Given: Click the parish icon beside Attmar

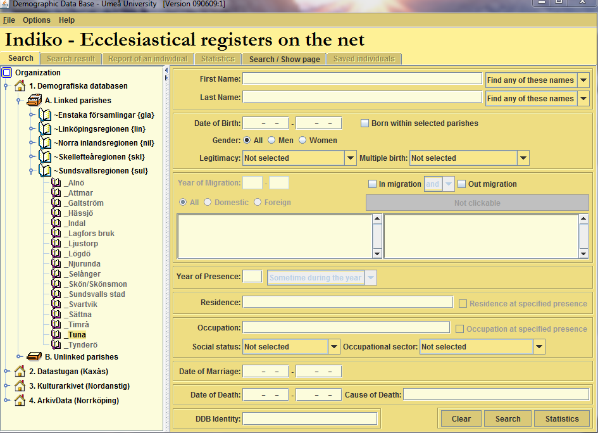Looking at the screenshot, I should 56,192.
